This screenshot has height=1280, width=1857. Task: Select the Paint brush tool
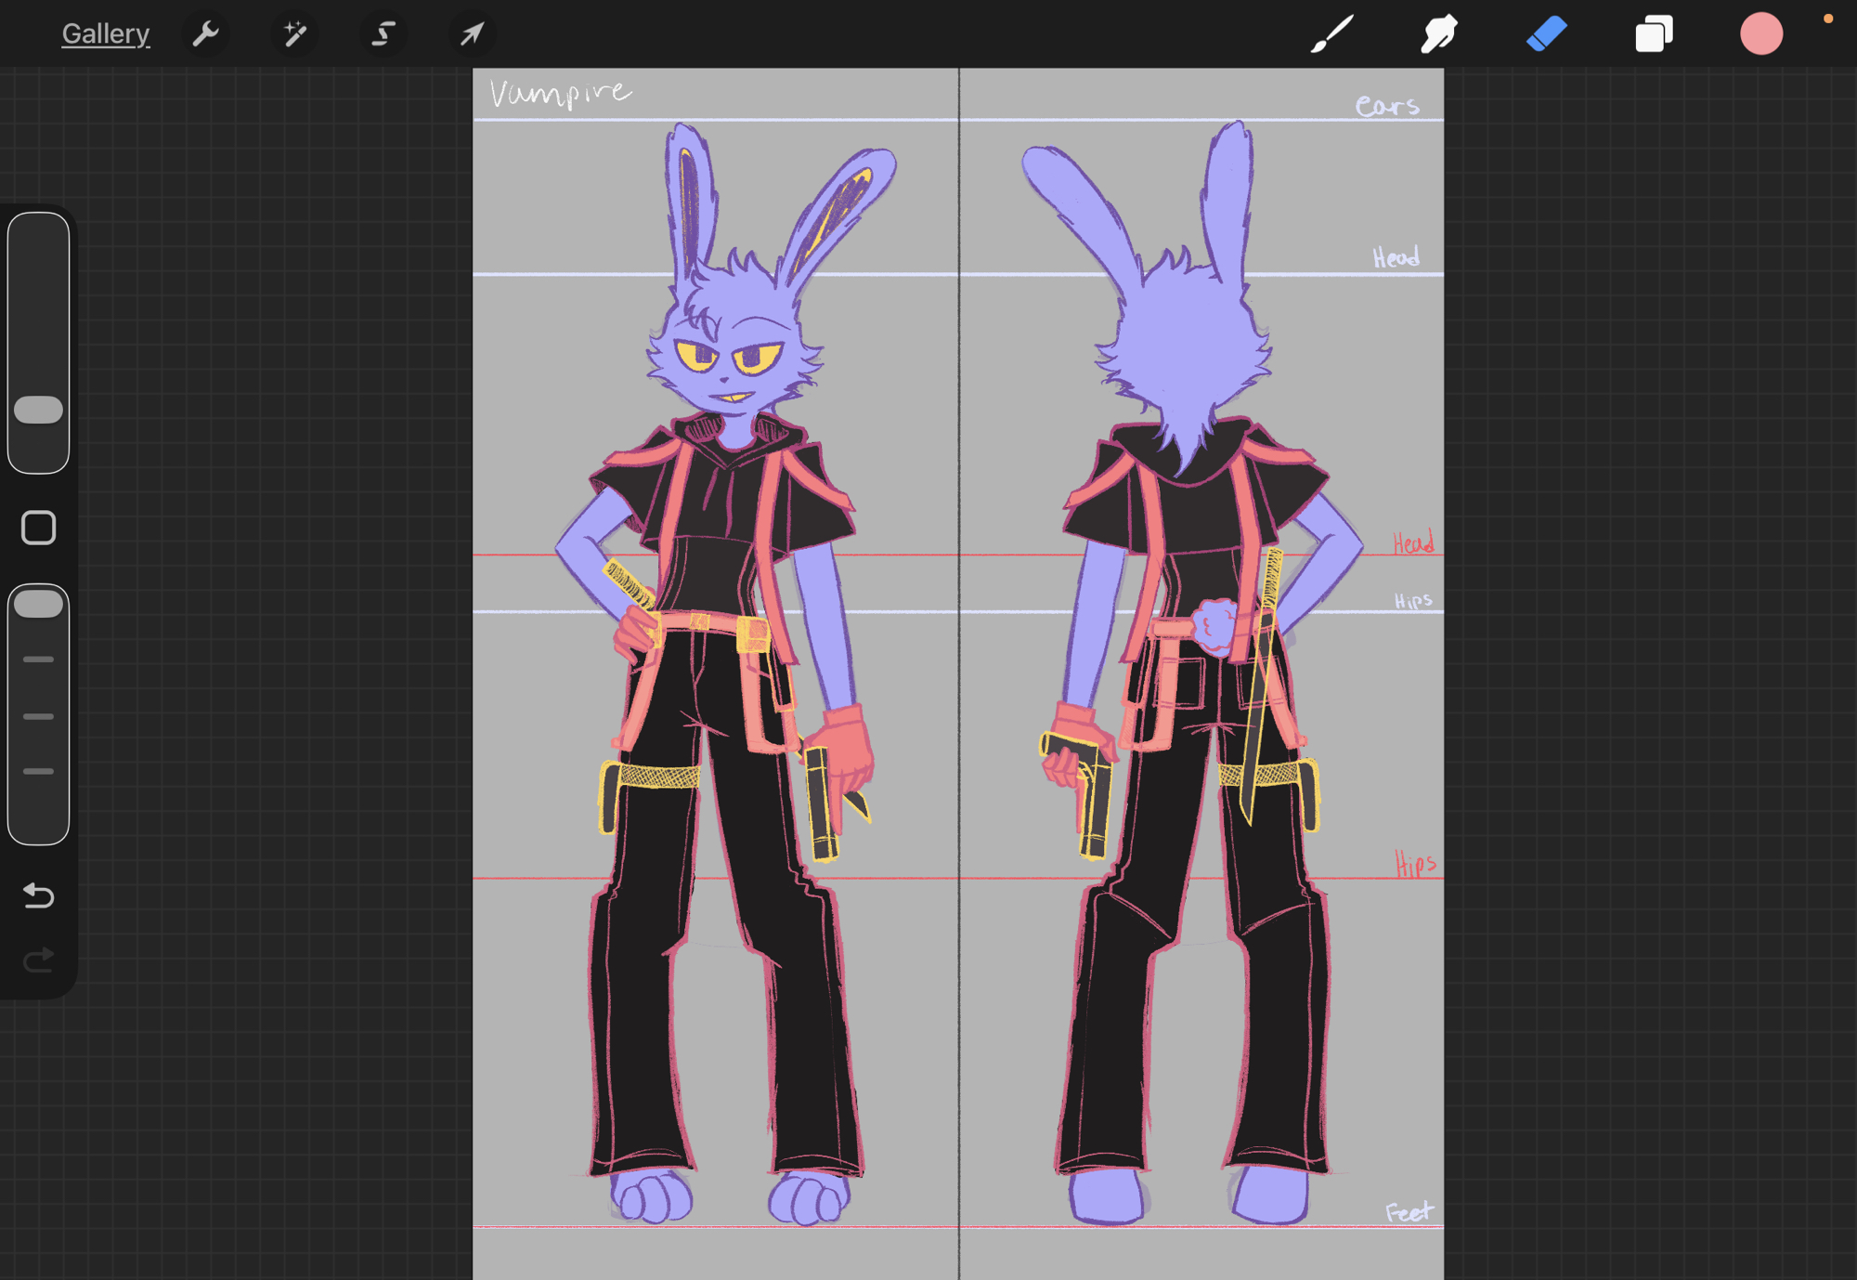(1331, 34)
